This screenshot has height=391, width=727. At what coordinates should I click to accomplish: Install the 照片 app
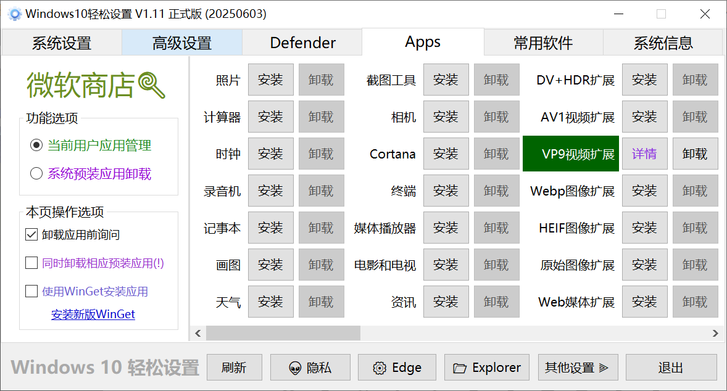[x=271, y=80]
